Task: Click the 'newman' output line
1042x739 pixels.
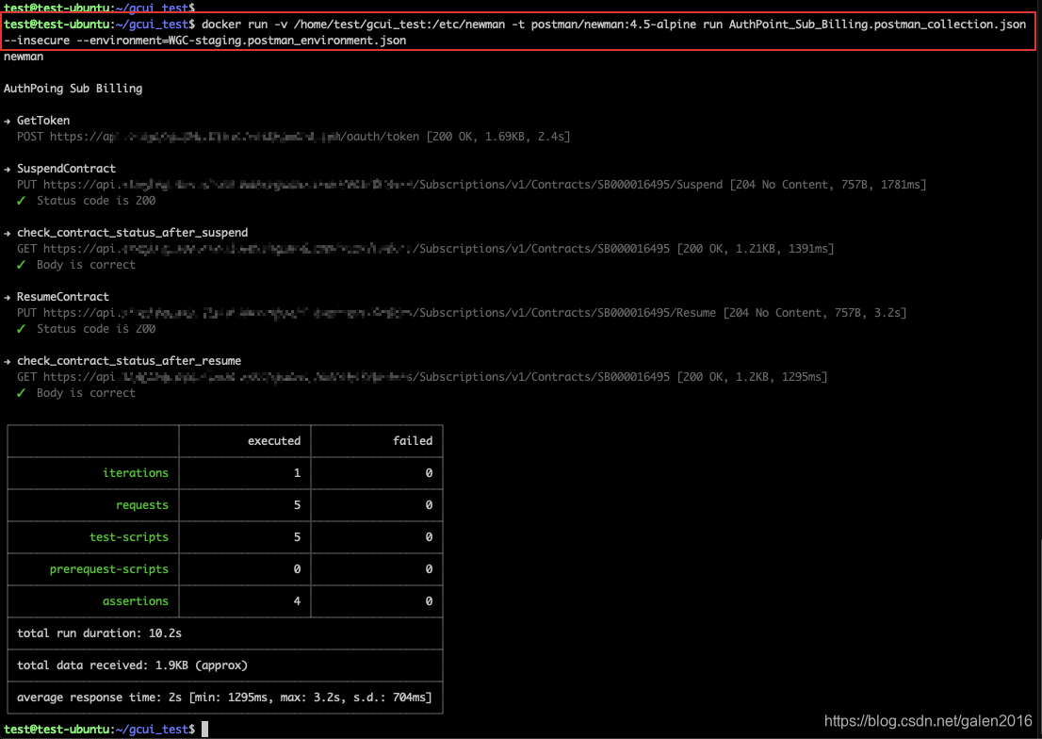Action: coord(24,57)
